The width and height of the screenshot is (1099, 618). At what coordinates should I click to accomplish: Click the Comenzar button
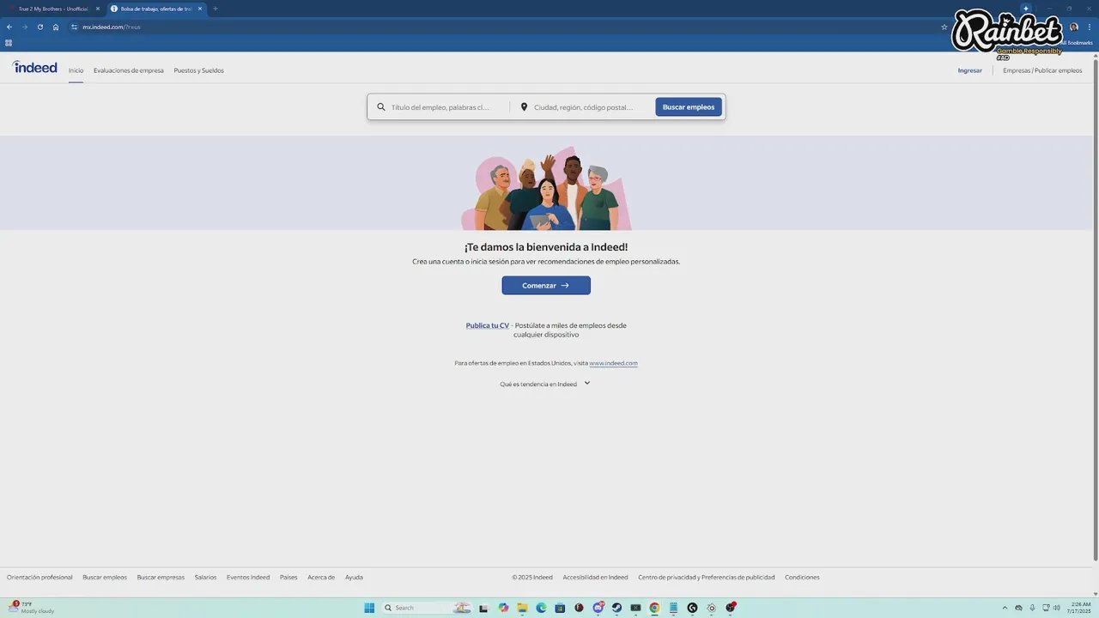[546, 285]
